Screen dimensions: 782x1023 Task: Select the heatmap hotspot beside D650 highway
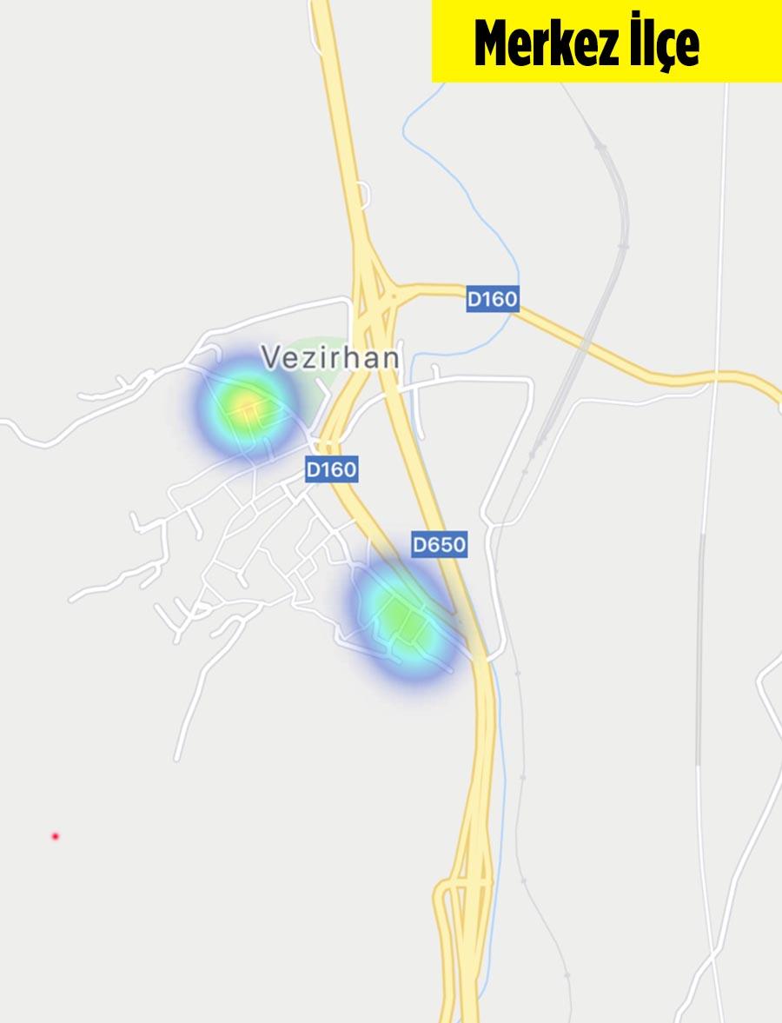tap(401, 619)
